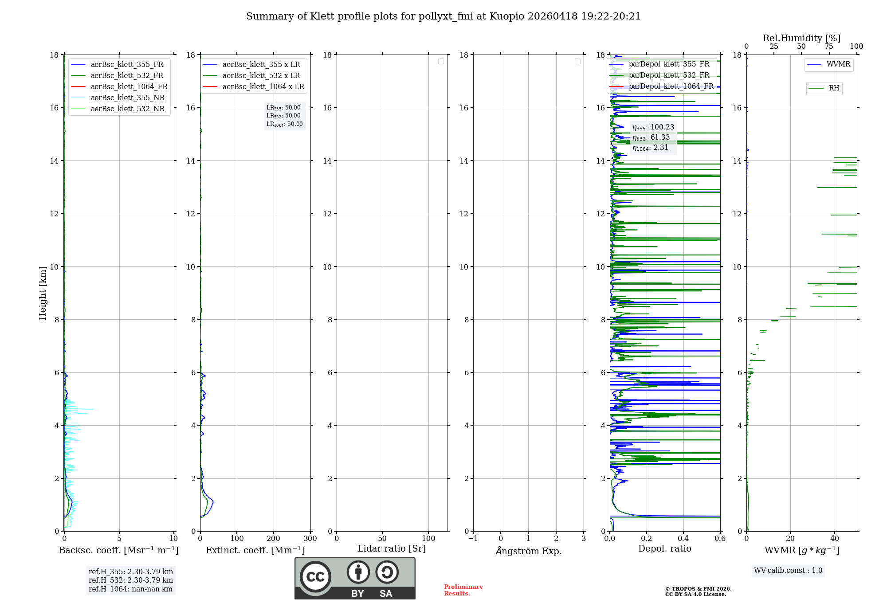
Task: Click the plot summary title text
Action: tap(443, 16)
